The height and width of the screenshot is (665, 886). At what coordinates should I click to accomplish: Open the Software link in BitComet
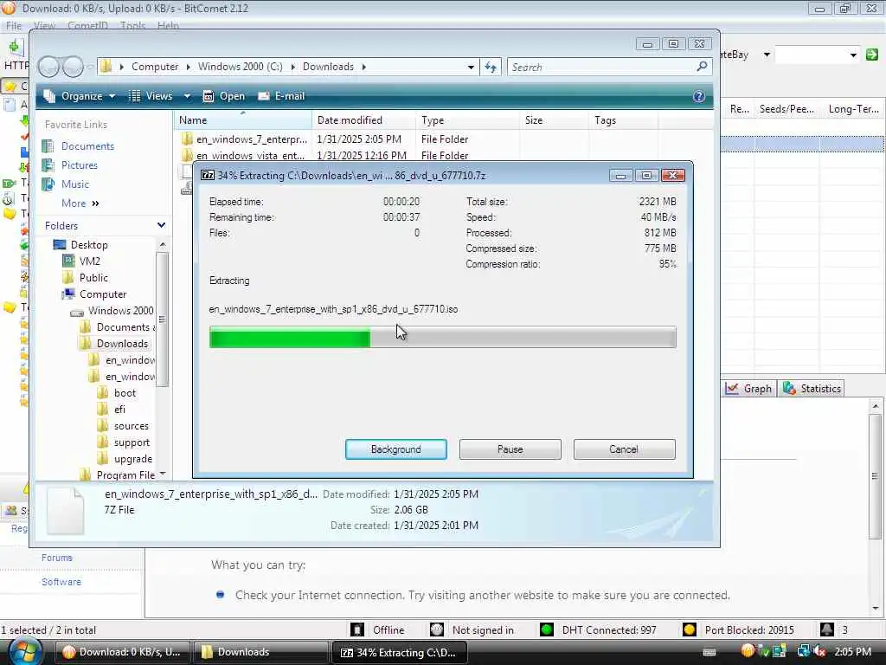(x=61, y=582)
